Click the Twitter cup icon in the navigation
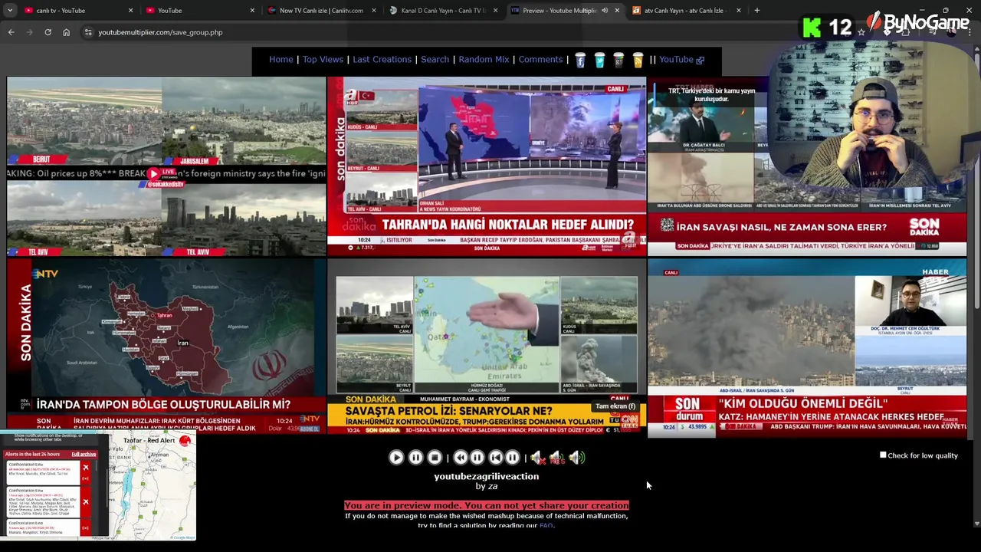981x552 pixels. click(x=599, y=61)
